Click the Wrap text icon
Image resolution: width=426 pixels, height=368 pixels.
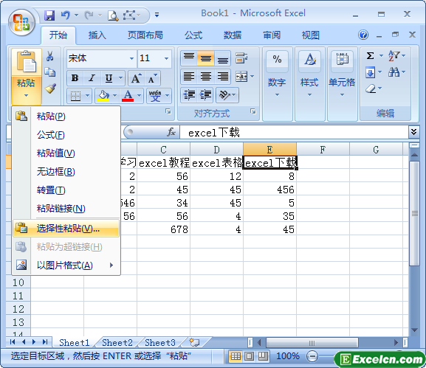click(241, 58)
